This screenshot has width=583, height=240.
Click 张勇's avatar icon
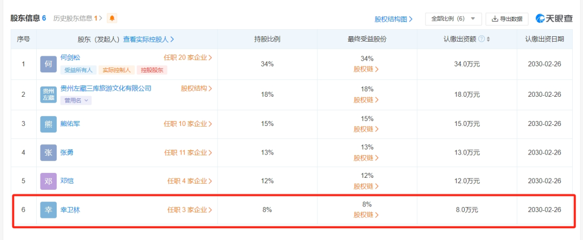[48, 152]
